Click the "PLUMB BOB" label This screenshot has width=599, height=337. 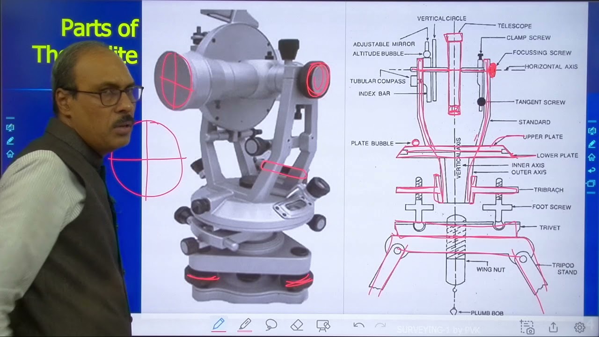pos(487,313)
